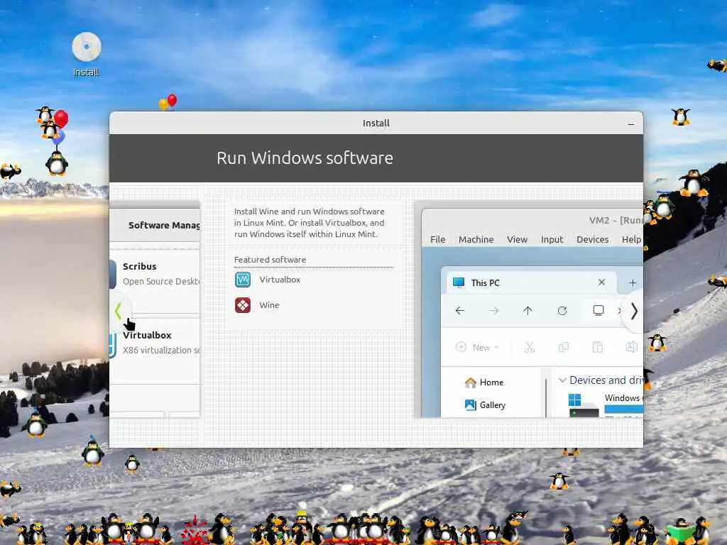
Task: Click the Gallery picture icon
Action: (x=470, y=405)
